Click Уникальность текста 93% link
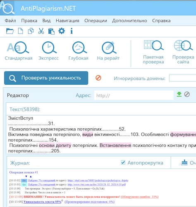Screen dimensions: 196x207 tap(42, 202)
